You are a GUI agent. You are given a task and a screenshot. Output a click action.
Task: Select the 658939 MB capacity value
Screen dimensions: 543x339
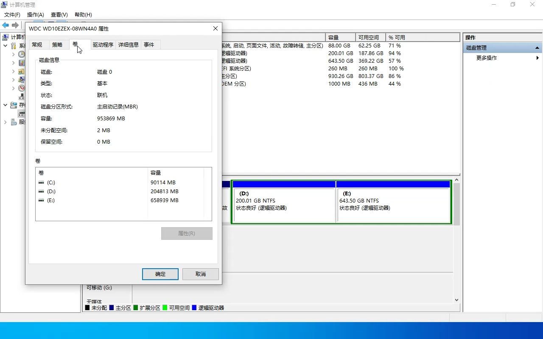coord(165,200)
